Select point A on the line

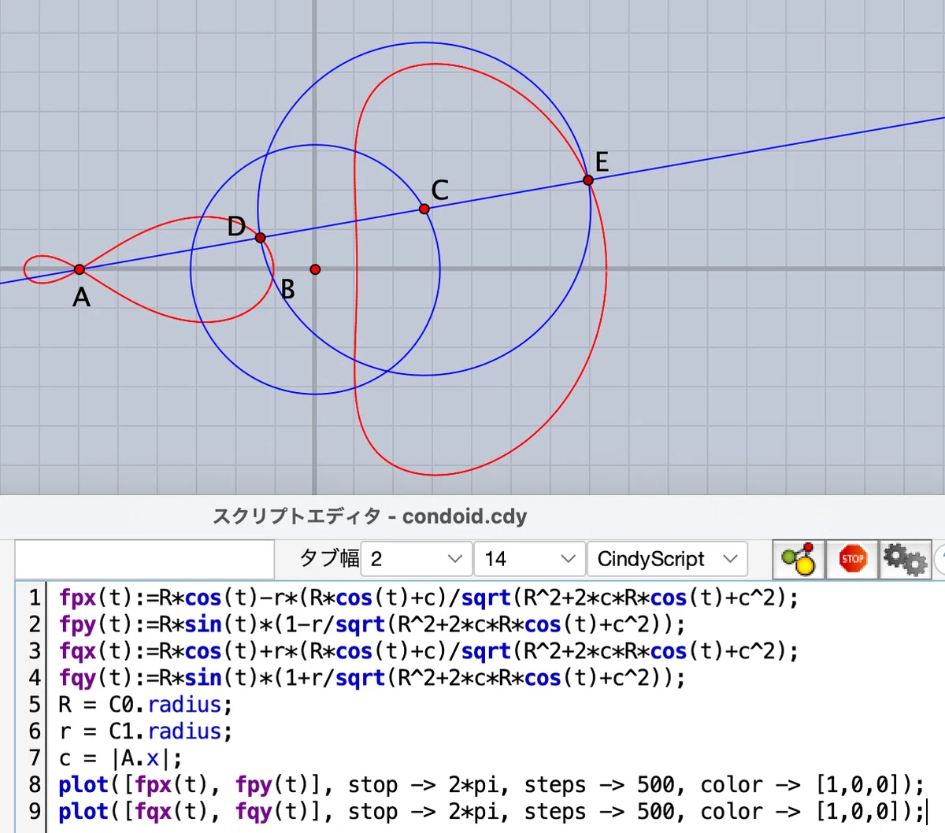[x=80, y=269]
